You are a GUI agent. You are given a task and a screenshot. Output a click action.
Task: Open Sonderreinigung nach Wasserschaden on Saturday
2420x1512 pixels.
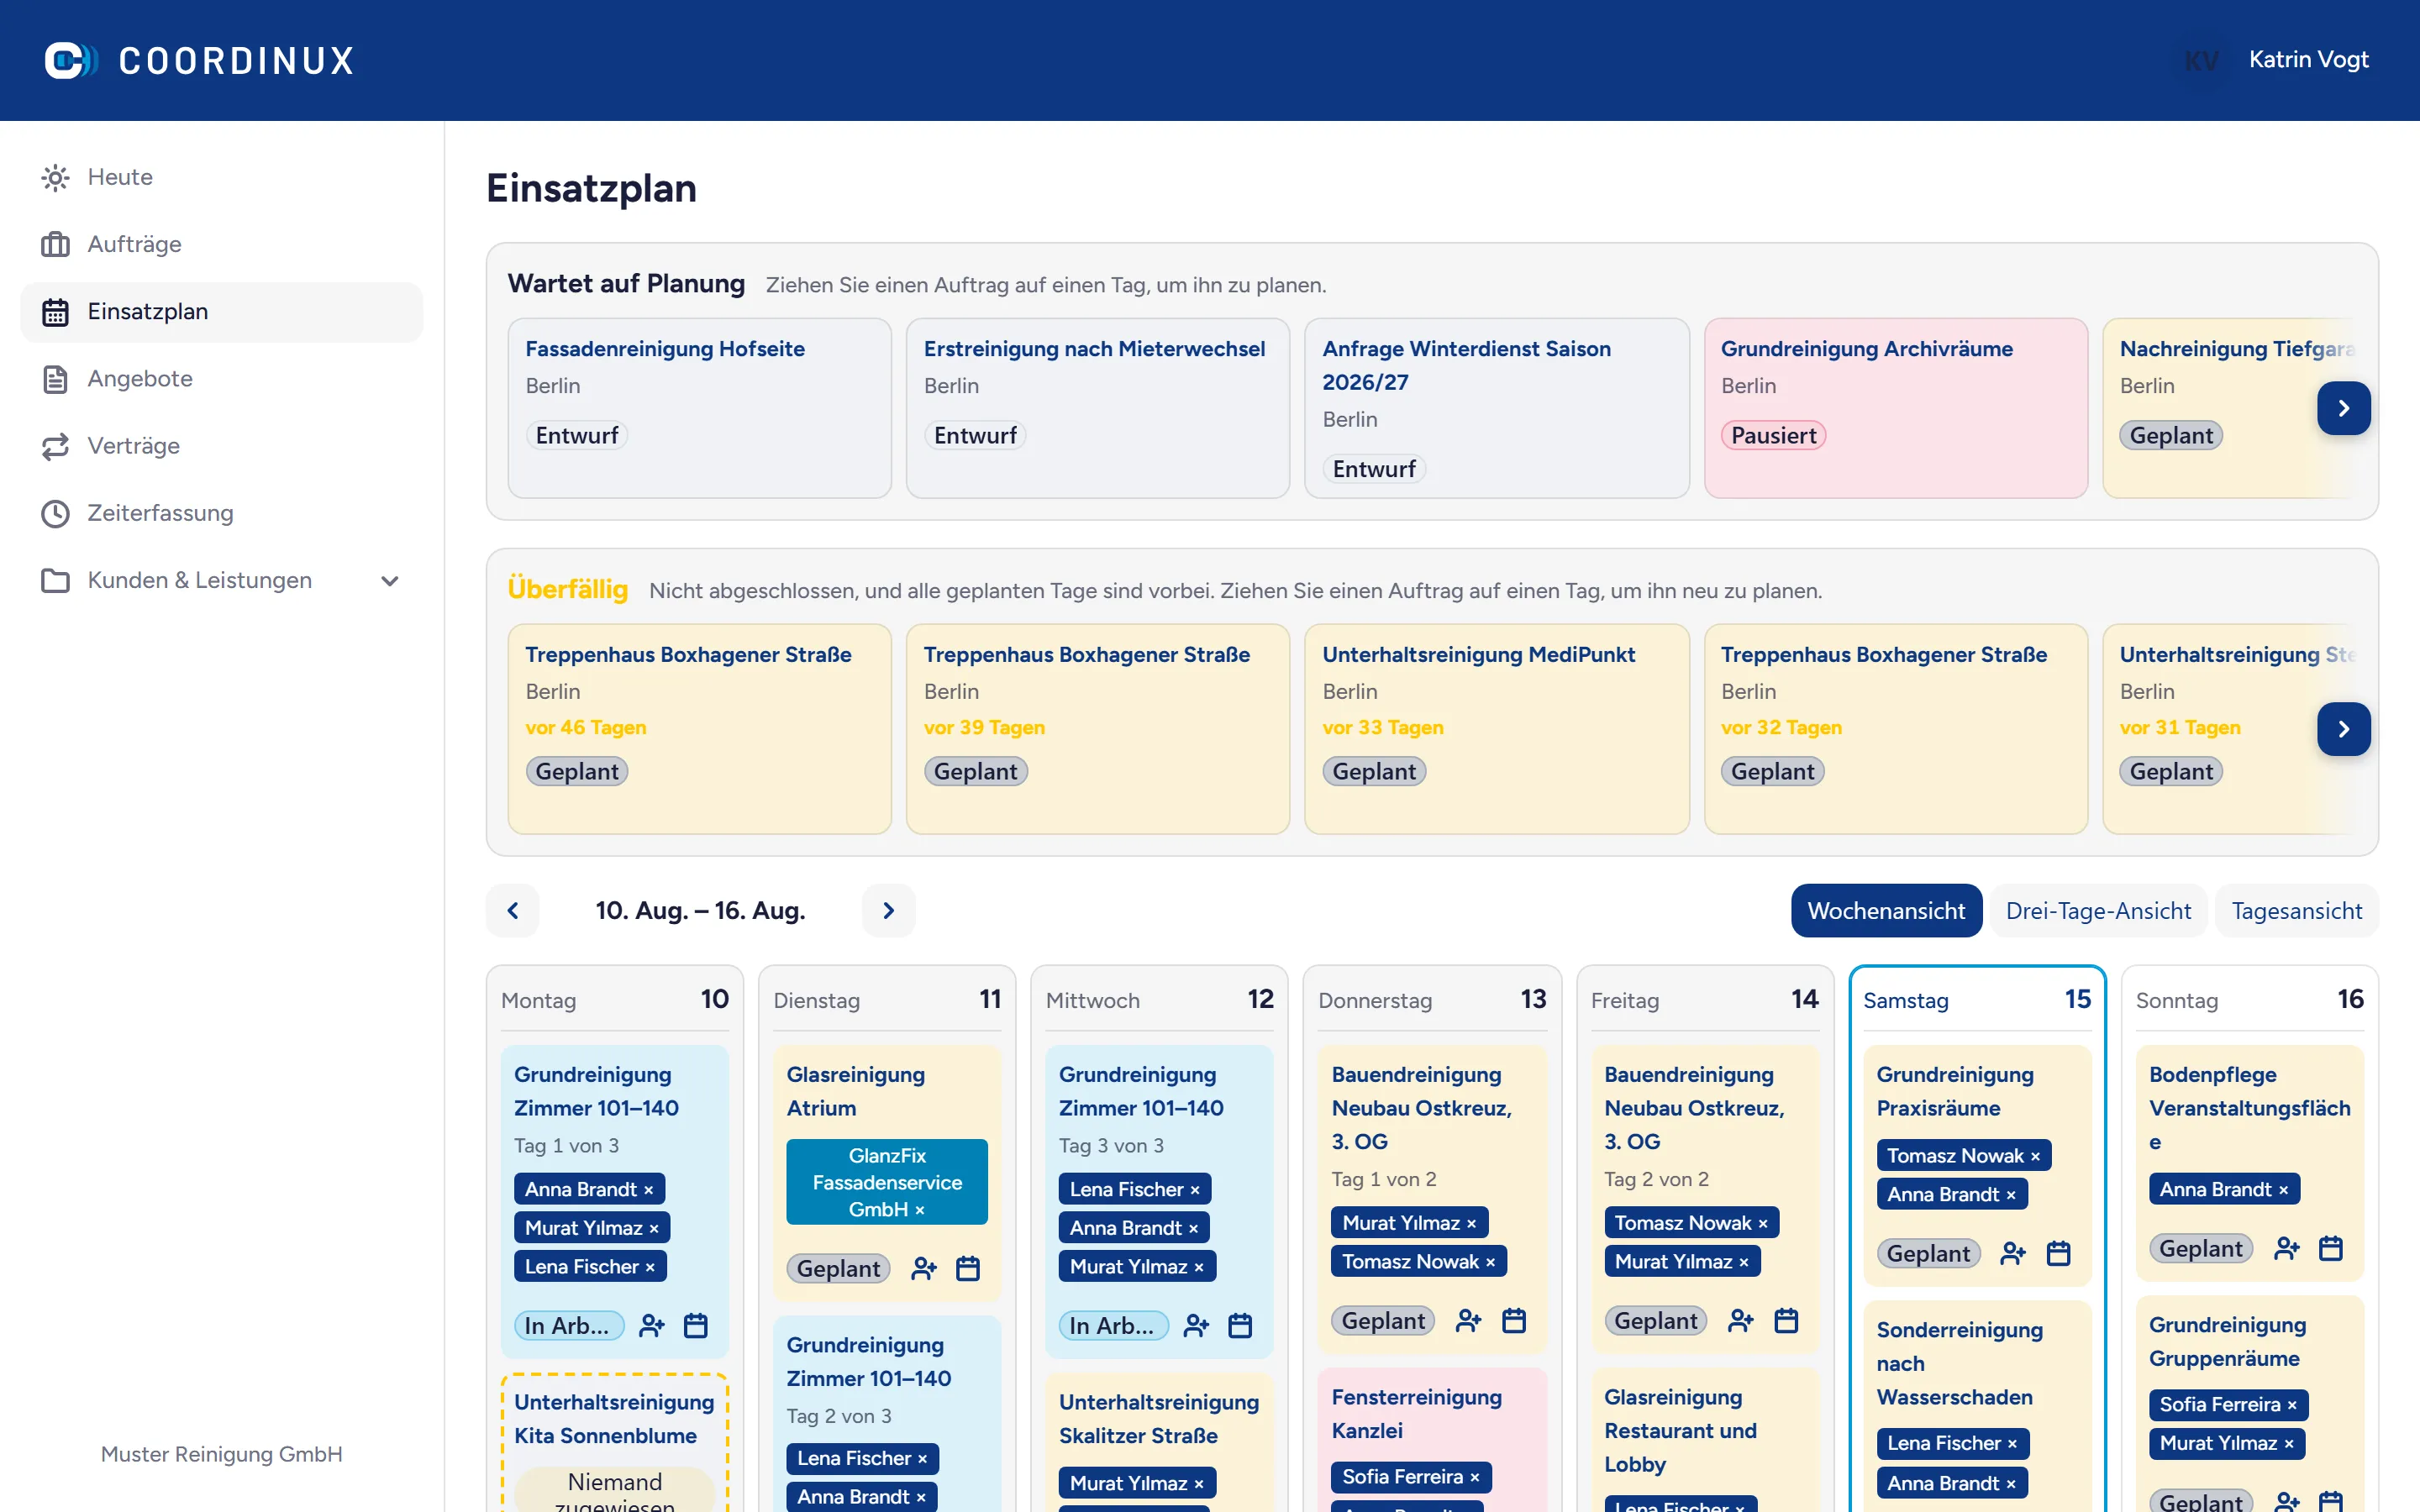(x=1959, y=1364)
